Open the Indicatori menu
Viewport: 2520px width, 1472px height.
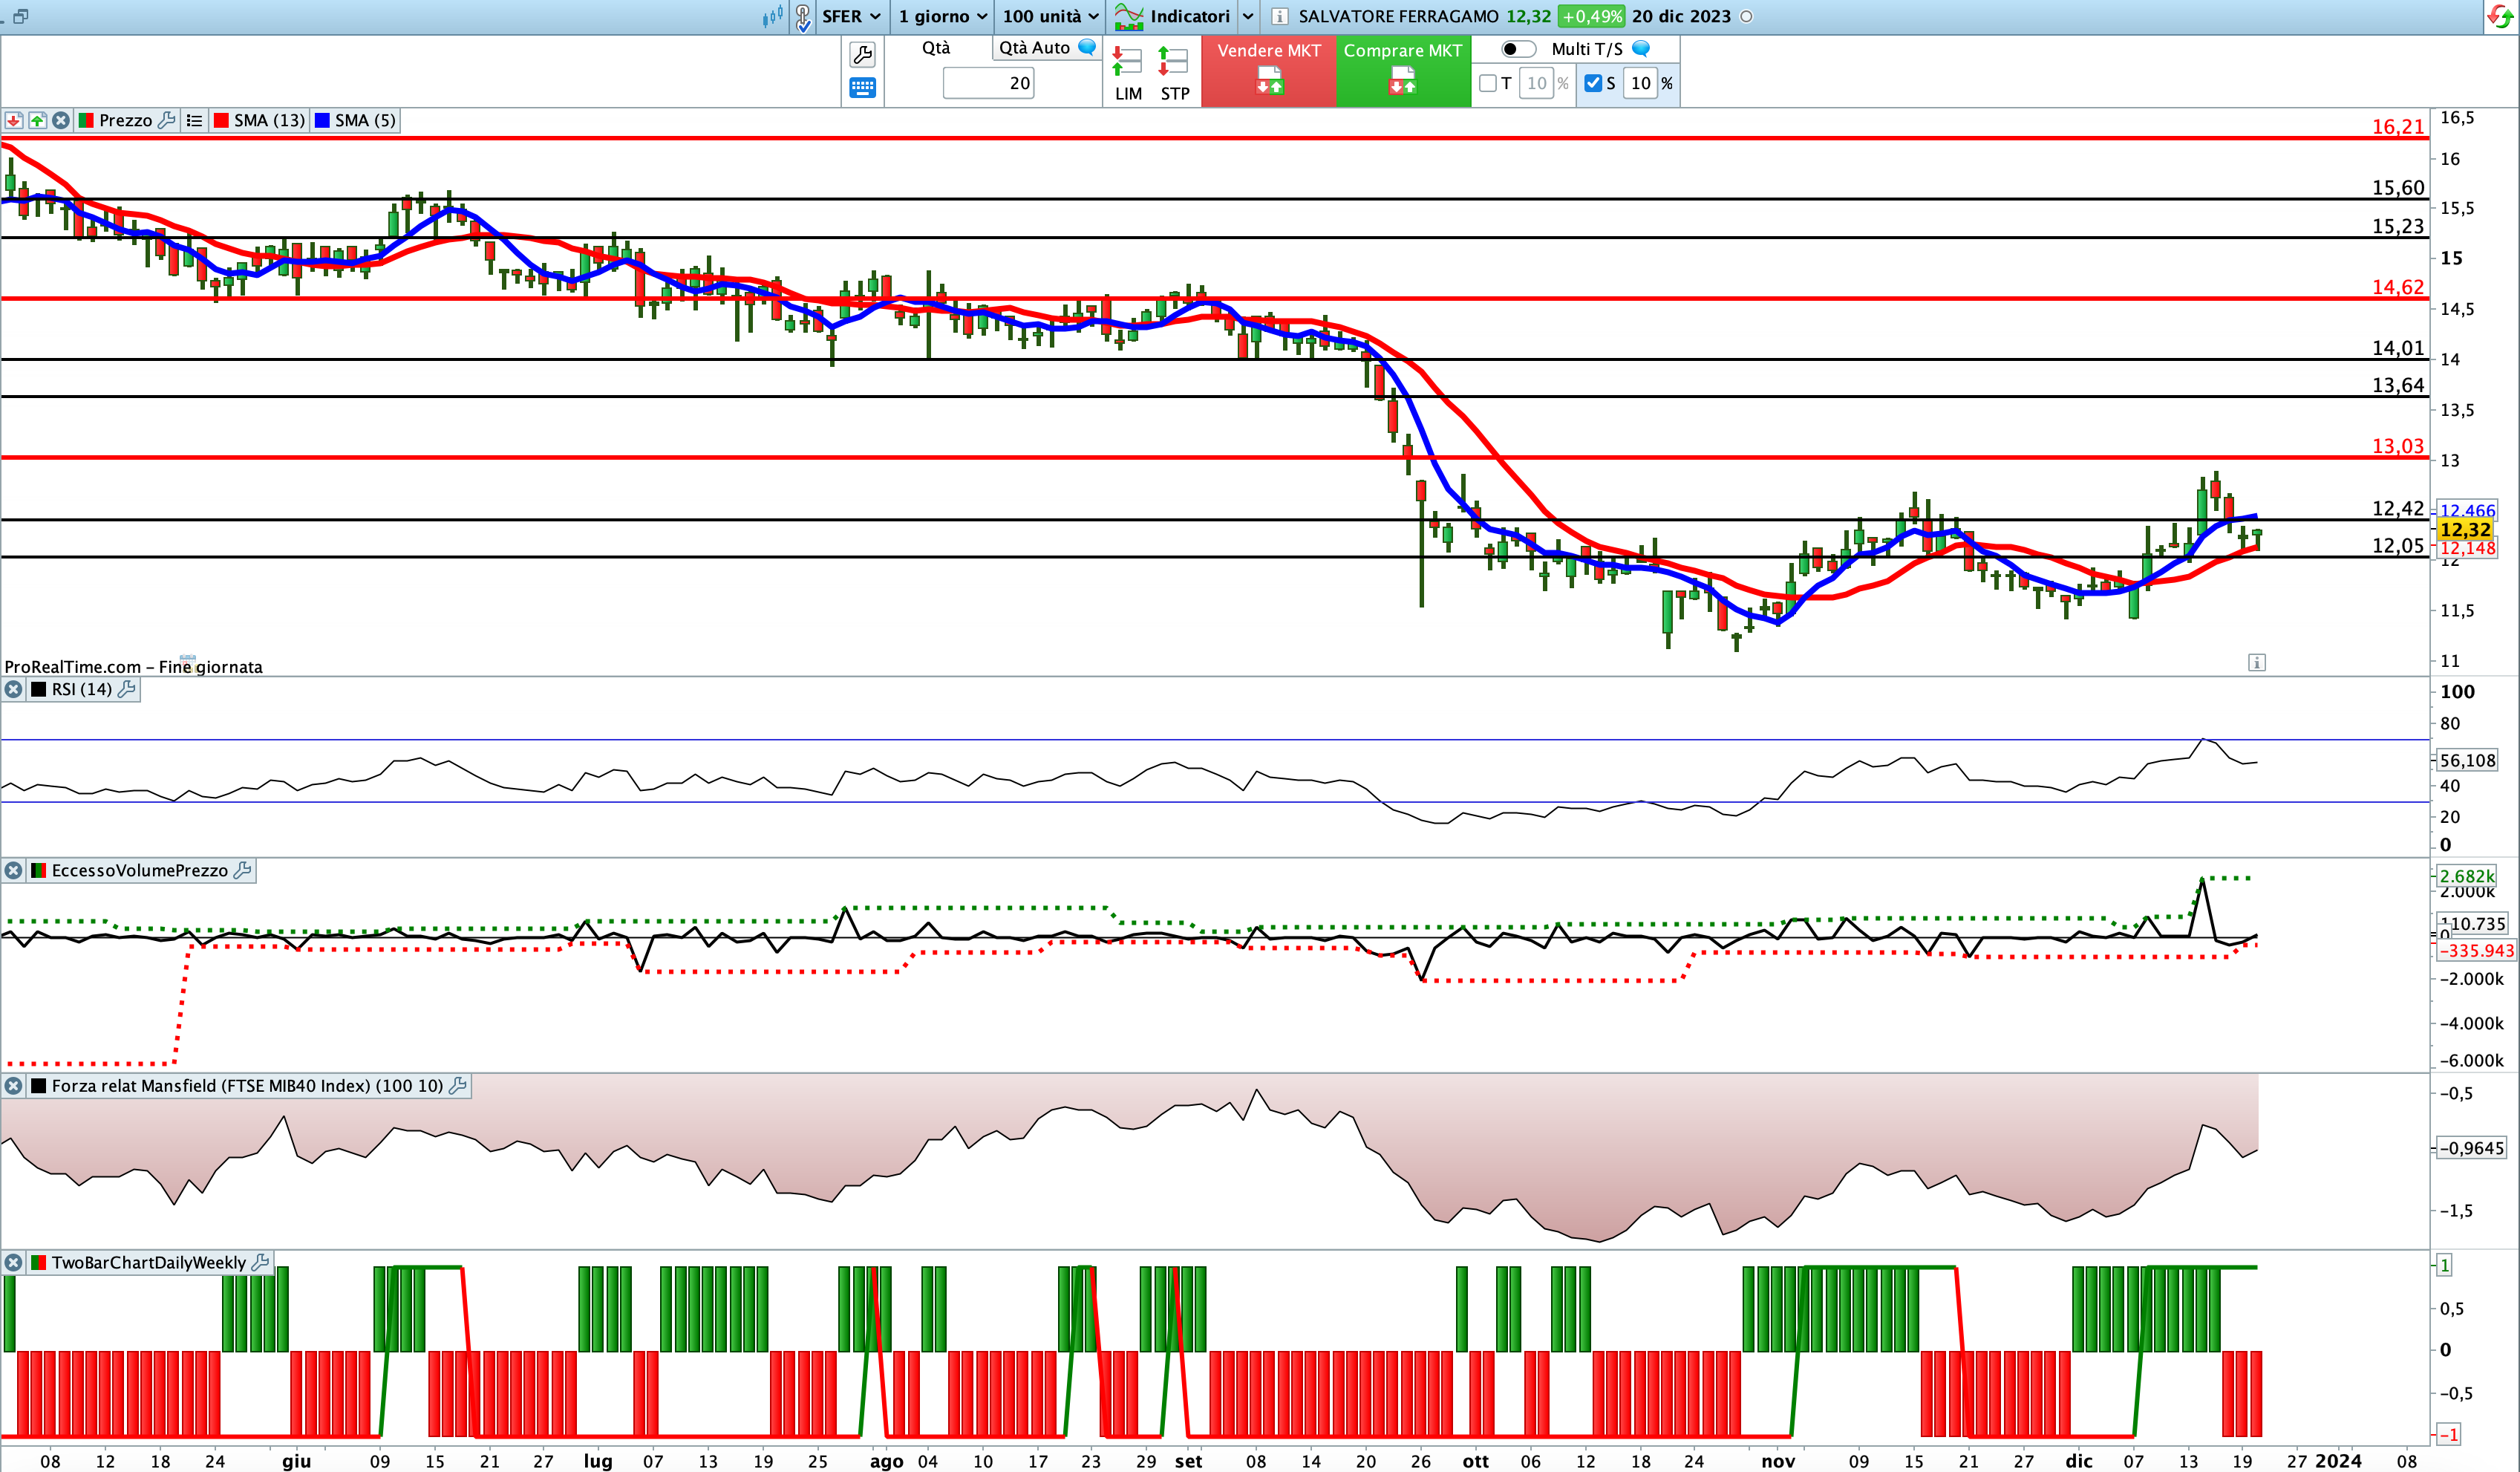click(x=1173, y=16)
